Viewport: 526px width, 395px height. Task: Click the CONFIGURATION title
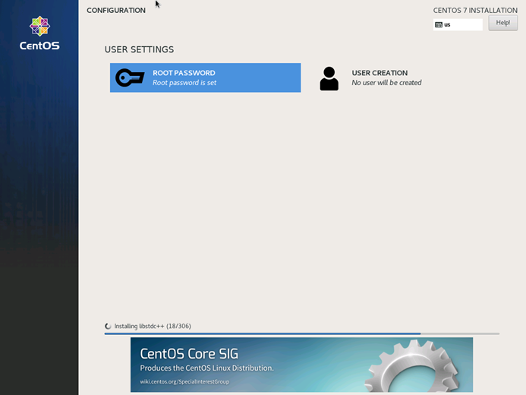(x=116, y=11)
